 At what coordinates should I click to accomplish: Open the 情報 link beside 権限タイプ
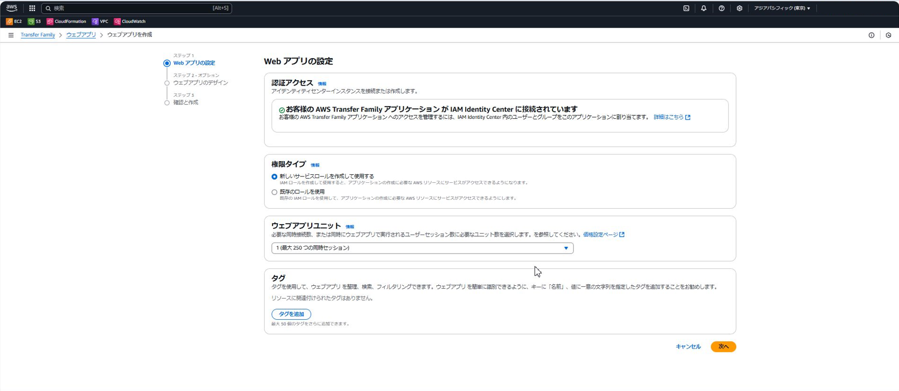pyautogui.click(x=315, y=165)
